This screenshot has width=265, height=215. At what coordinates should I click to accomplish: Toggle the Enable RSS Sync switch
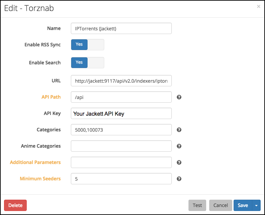(x=88, y=45)
